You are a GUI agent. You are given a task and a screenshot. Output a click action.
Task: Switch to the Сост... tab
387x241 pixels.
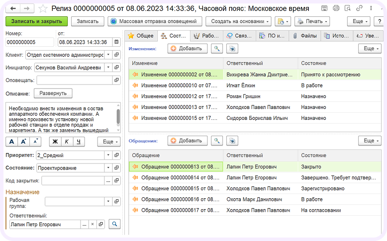pos(174,36)
